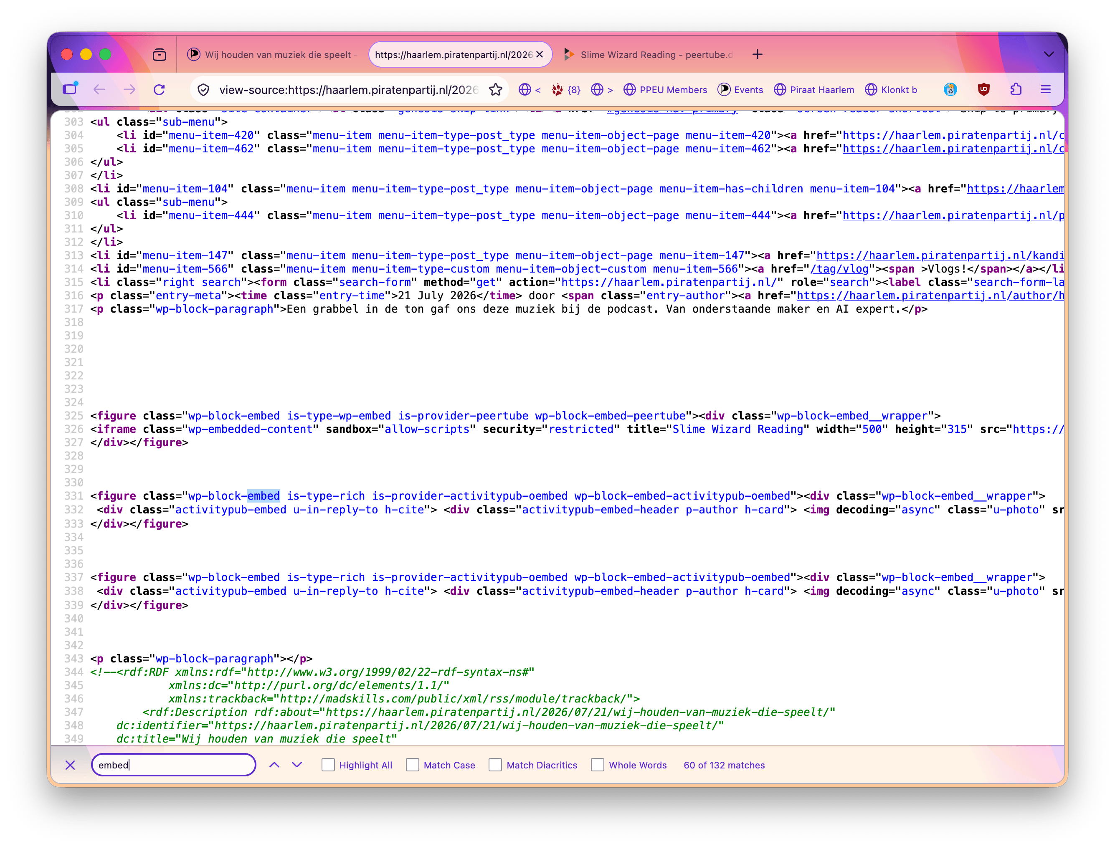Enable the Highlight All checkbox

click(x=328, y=765)
